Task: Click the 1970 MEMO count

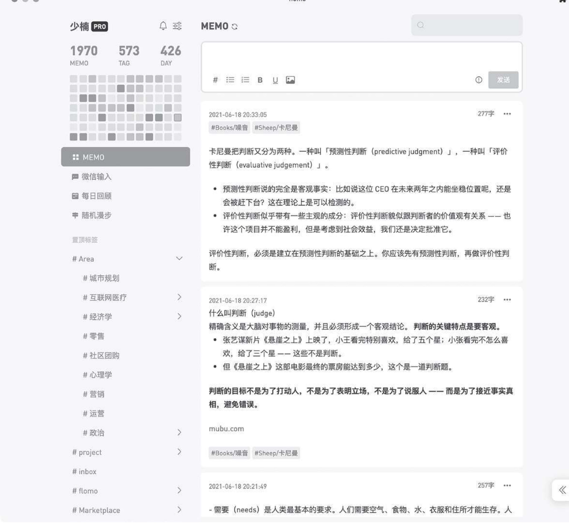Action: coord(84,55)
